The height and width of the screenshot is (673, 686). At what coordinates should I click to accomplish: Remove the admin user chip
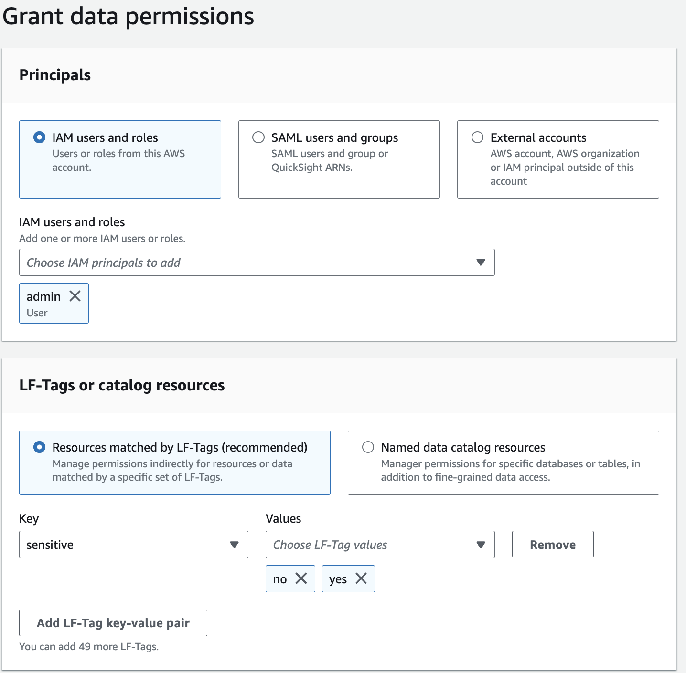click(x=75, y=296)
